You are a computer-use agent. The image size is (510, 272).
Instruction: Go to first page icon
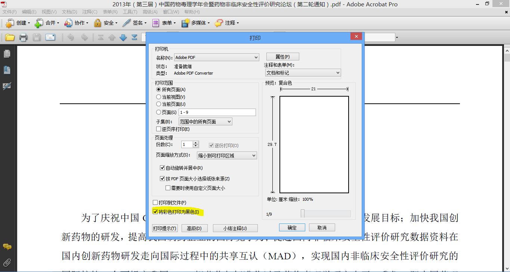101,37
